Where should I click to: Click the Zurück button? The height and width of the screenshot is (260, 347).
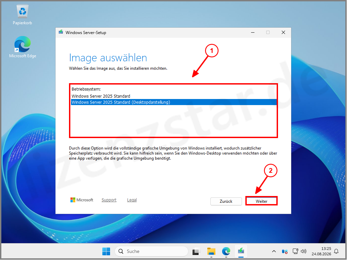[x=226, y=201]
